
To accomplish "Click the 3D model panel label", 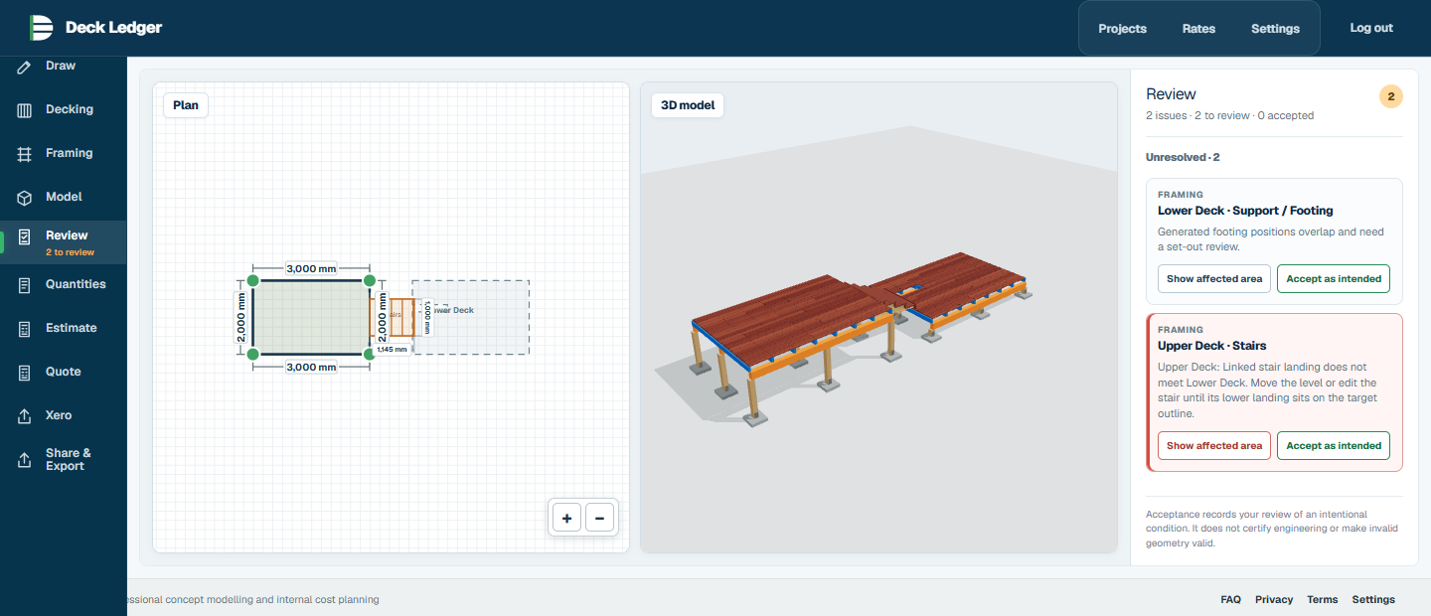I will [688, 105].
